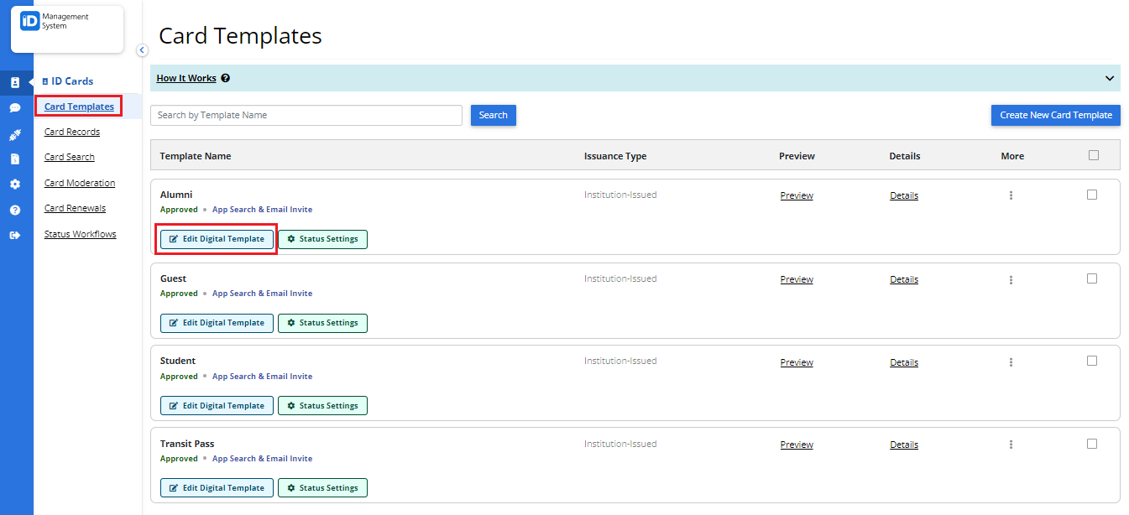Viewport: 1129px width, 515px height.
Task: Click Status Settings for the Alumni template
Action: [322, 239]
